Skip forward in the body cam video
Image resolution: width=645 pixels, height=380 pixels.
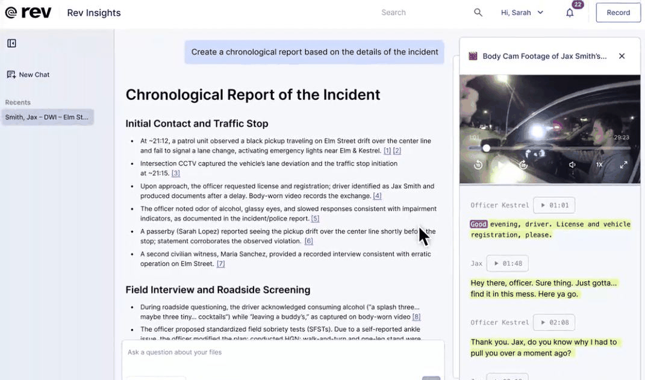click(x=523, y=165)
